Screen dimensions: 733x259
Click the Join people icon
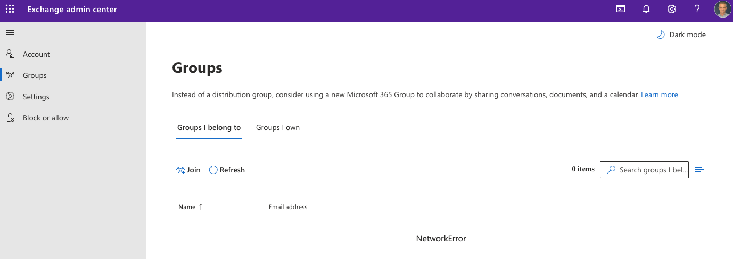(x=180, y=170)
